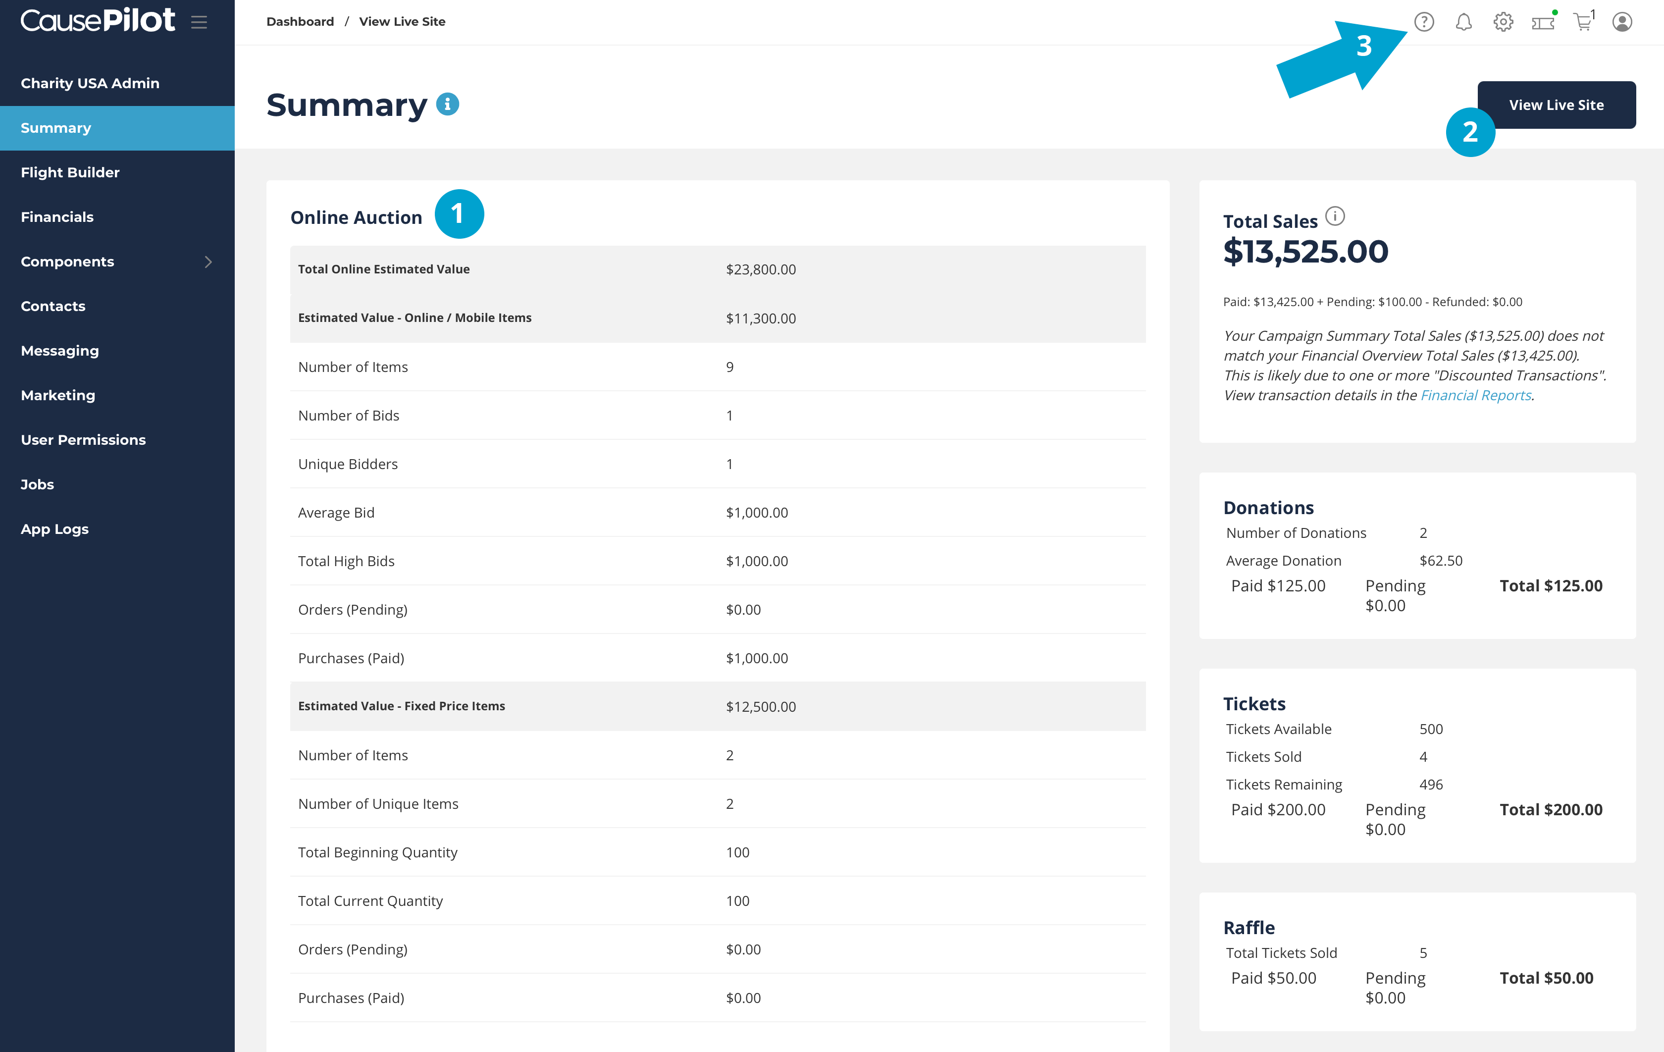Expand the Components menu chevron
The height and width of the screenshot is (1052, 1664).
click(x=208, y=262)
